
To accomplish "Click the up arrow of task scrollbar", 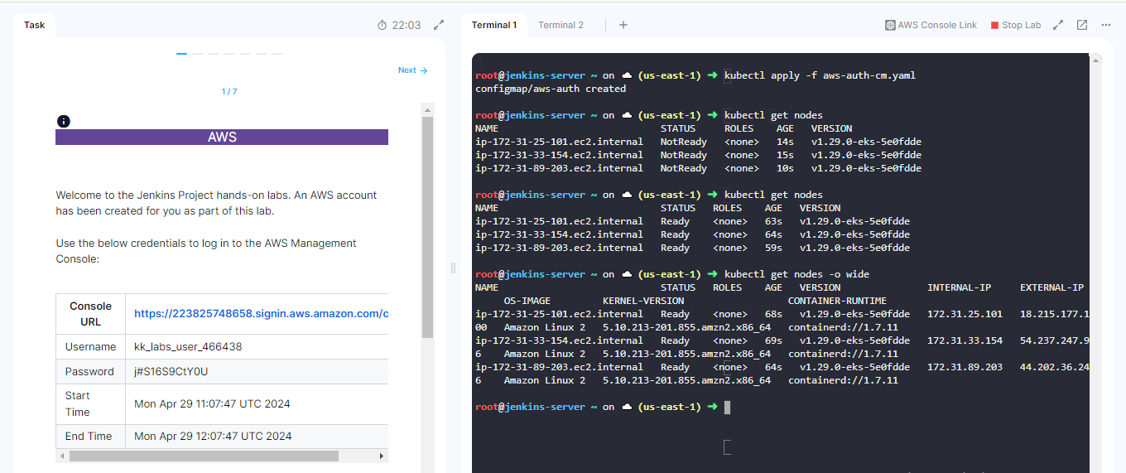I will tap(427, 109).
